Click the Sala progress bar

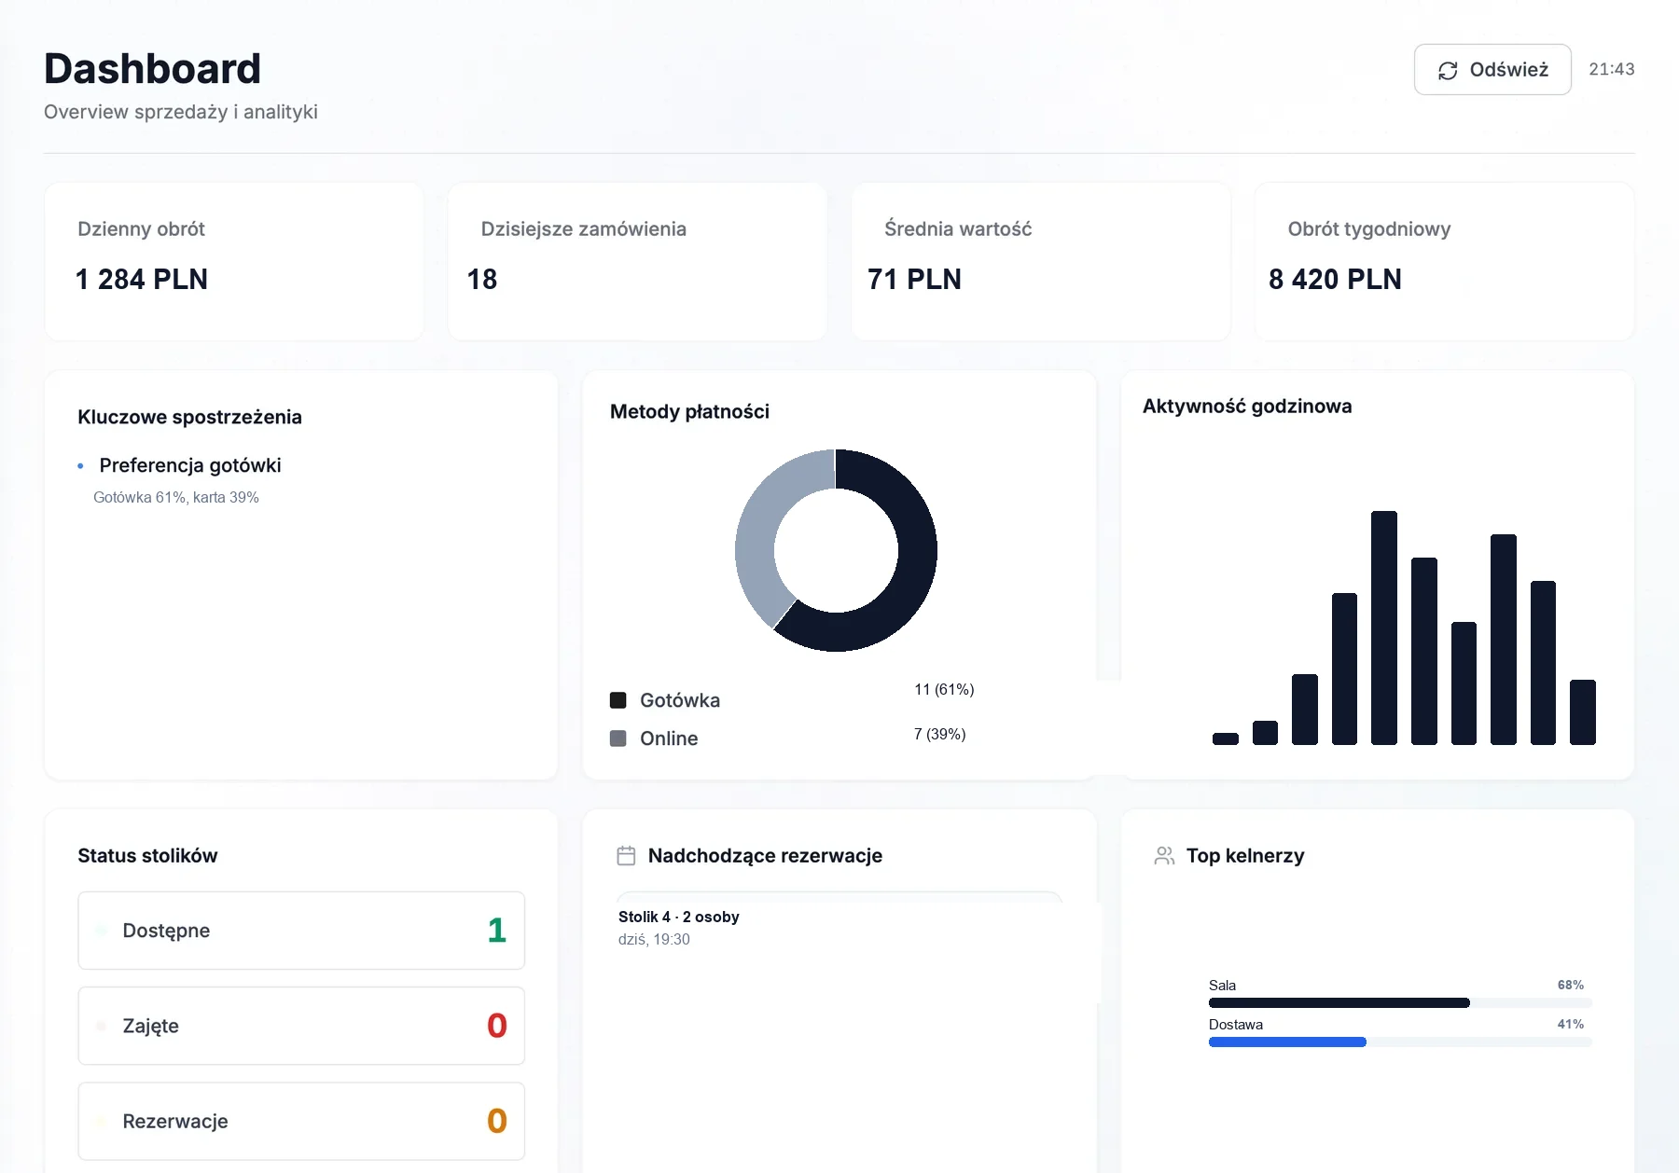click(1400, 1003)
